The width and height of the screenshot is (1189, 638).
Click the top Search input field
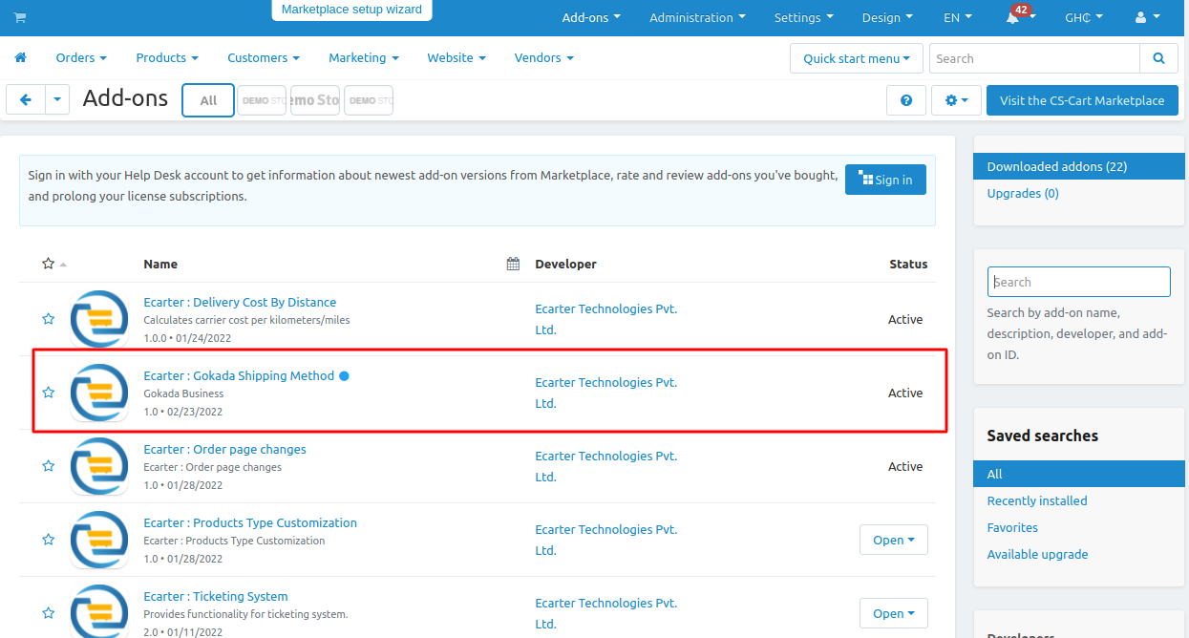[x=1034, y=58]
